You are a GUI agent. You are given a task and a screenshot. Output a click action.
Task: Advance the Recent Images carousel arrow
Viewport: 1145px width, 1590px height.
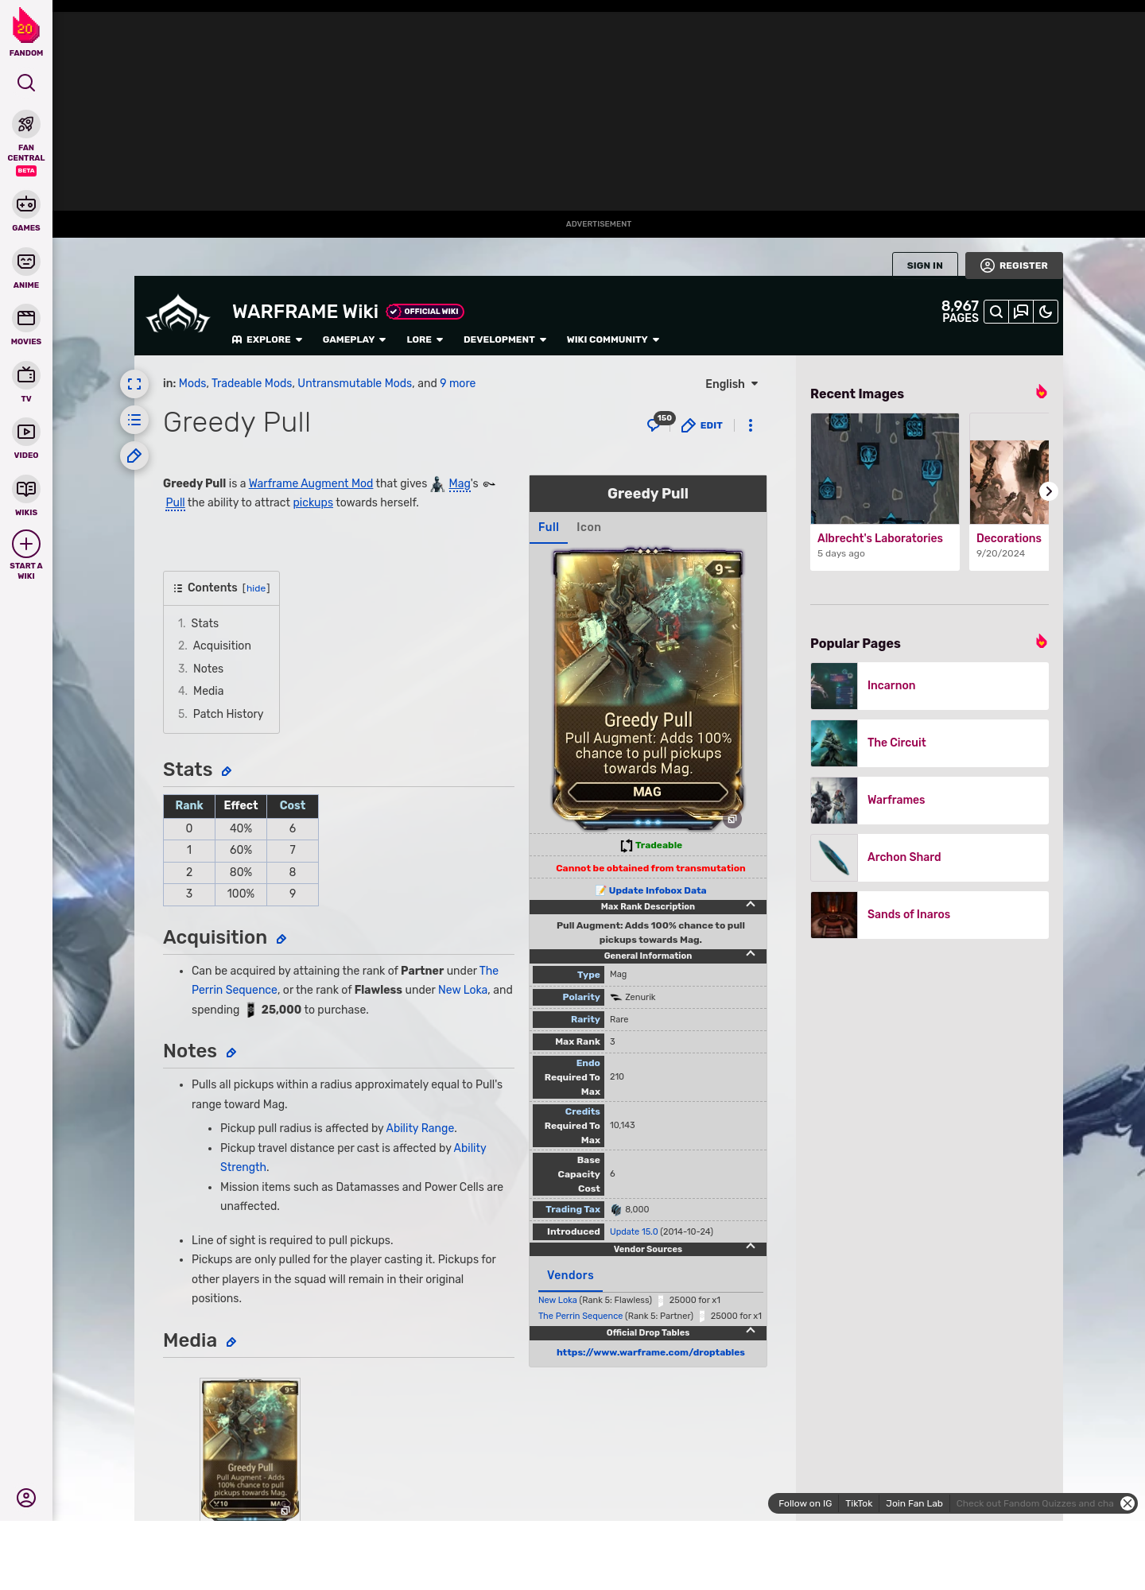click(1049, 491)
